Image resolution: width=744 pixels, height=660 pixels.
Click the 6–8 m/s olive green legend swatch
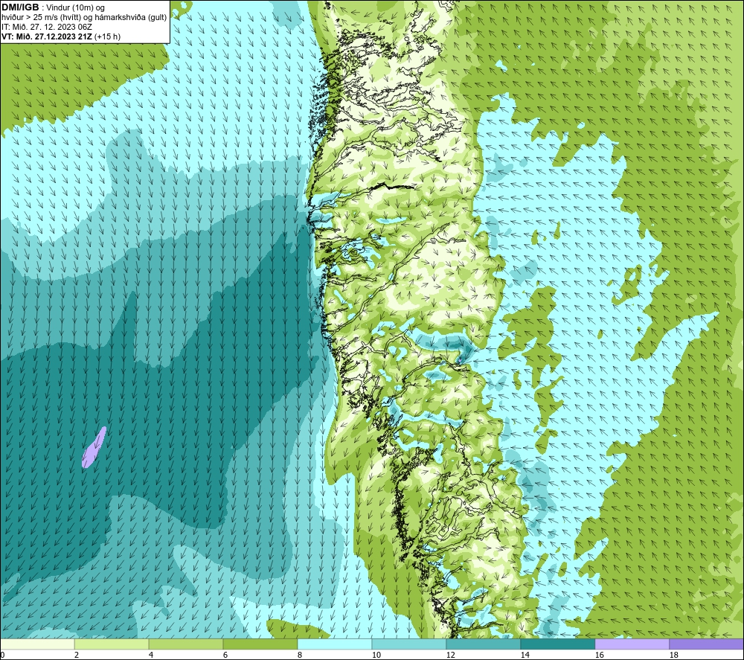point(260,644)
